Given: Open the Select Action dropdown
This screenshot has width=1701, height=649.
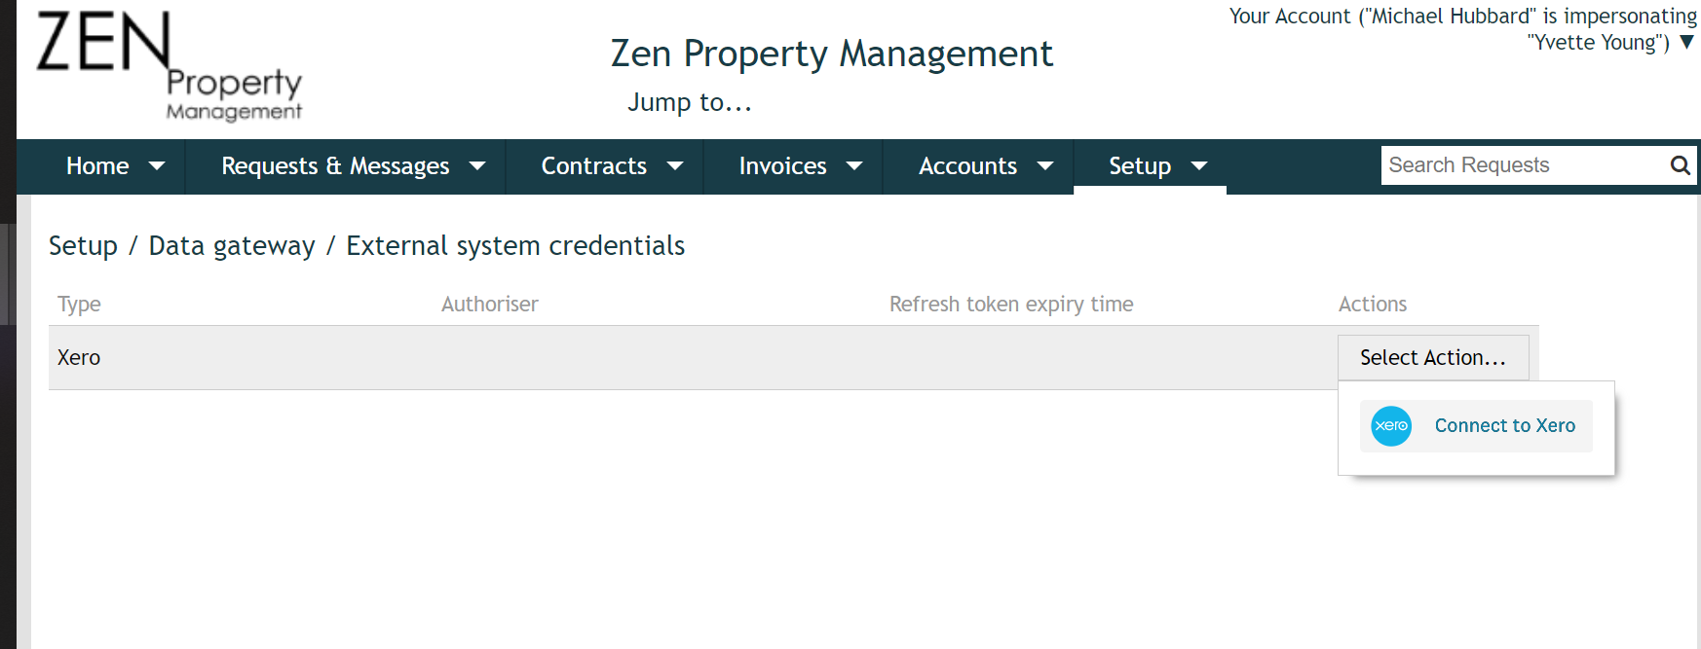Looking at the screenshot, I should click(1433, 357).
